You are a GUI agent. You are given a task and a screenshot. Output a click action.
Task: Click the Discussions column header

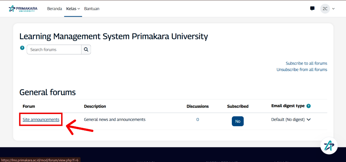click(x=198, y=106)
